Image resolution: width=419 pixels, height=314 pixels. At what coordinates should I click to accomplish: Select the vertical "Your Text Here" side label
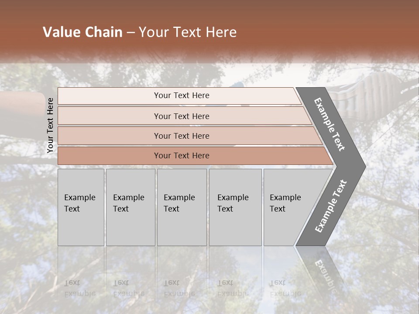pos(50,125)
